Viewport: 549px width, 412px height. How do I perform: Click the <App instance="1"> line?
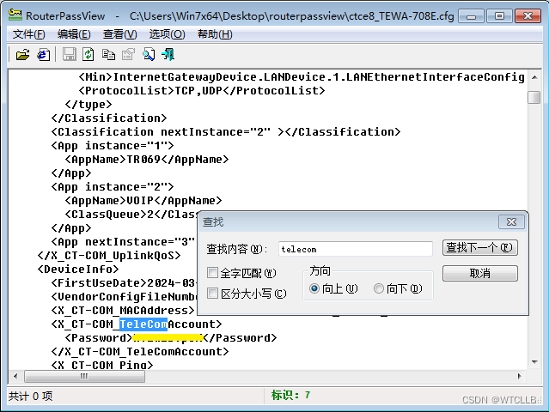point(113,146)
